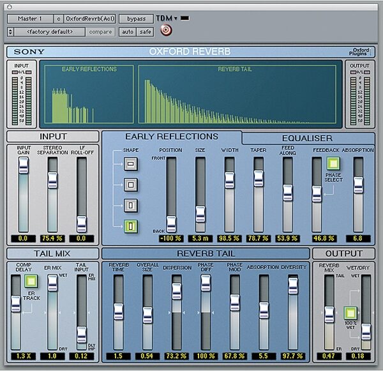Click the Overall Size slider handle

[147, 315]
